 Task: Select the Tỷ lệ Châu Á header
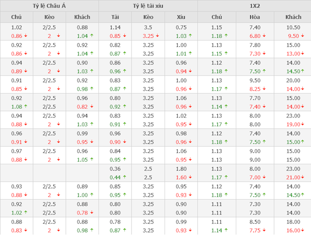pos(49,6)
